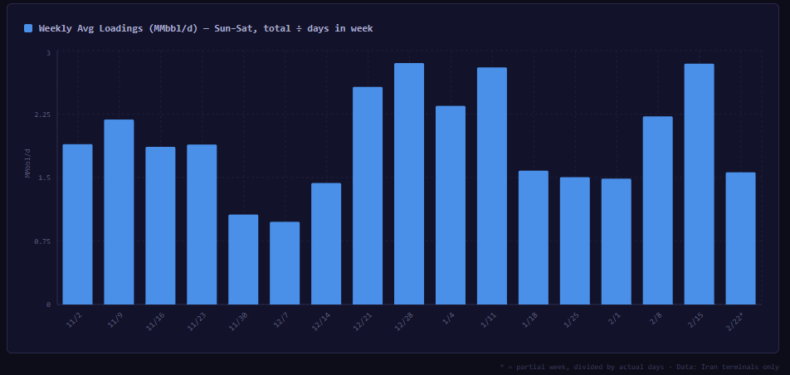Select the 2/1 week bar
The image size is (790, 375).
617,241
